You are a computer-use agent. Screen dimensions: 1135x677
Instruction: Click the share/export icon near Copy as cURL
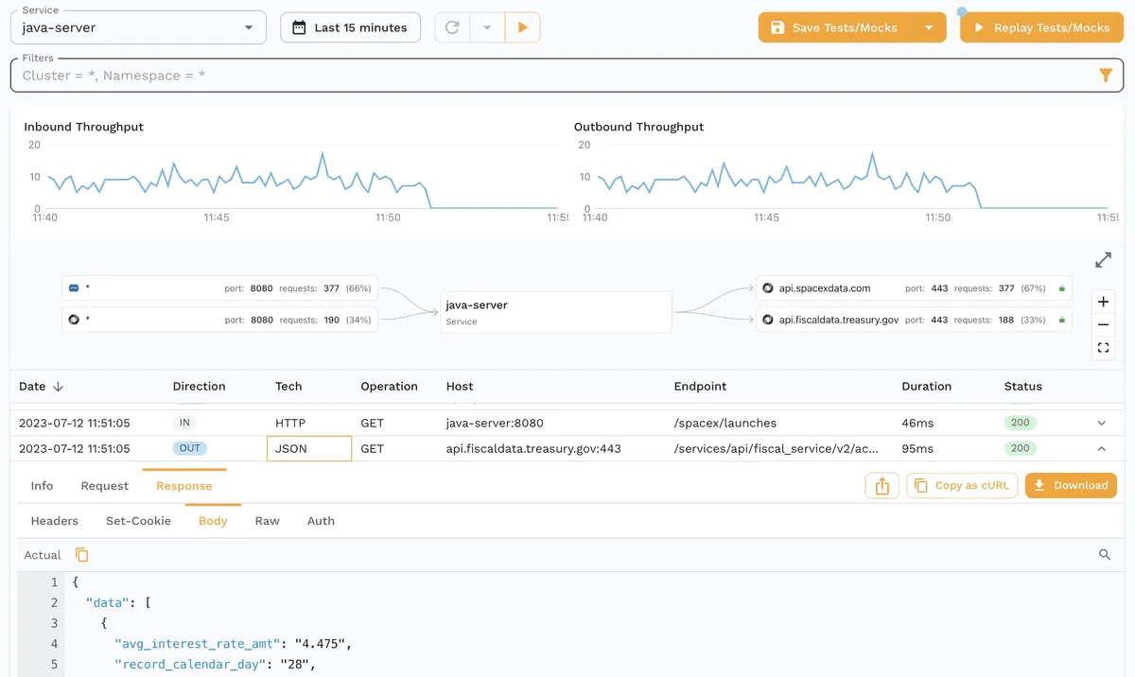[882, 485]
